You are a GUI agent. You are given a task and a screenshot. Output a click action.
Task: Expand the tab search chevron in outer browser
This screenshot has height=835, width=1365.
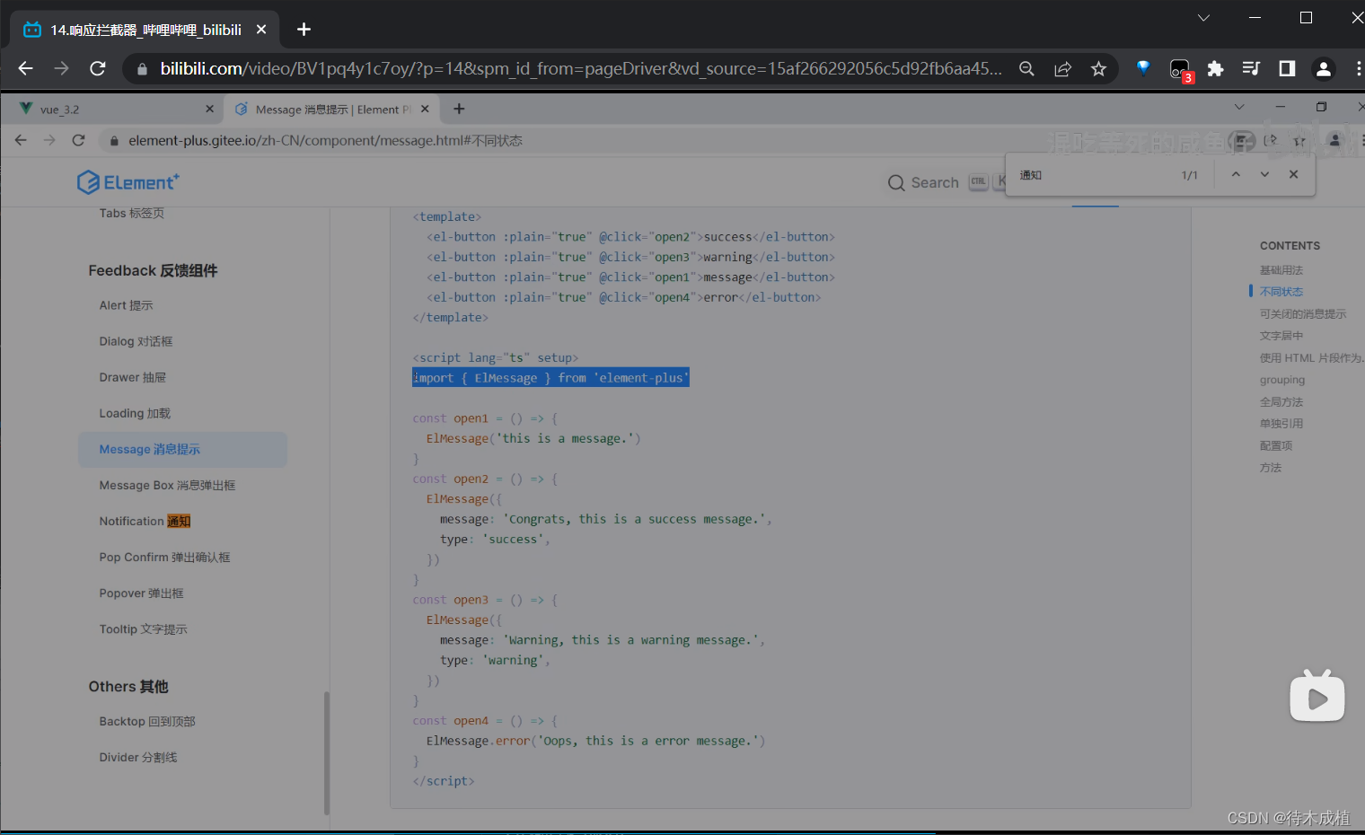coord(1203,18)
